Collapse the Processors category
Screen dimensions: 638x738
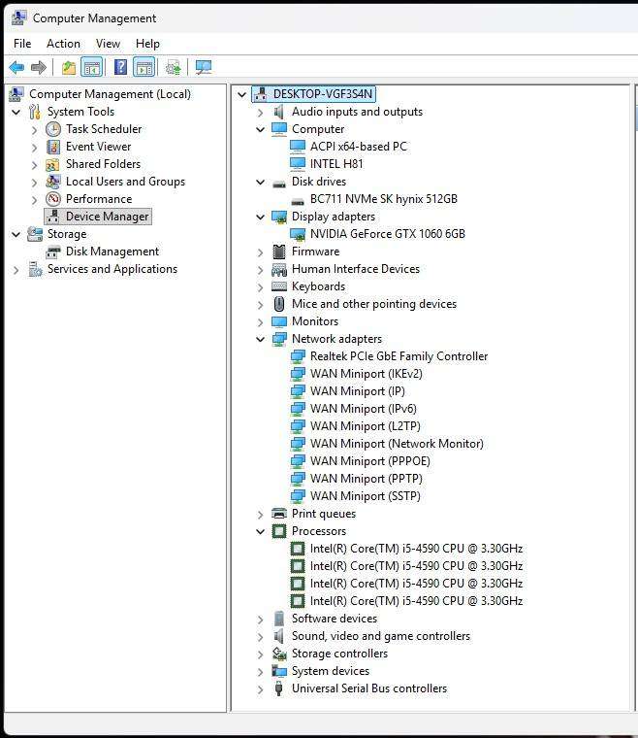[x=260, y=531]
